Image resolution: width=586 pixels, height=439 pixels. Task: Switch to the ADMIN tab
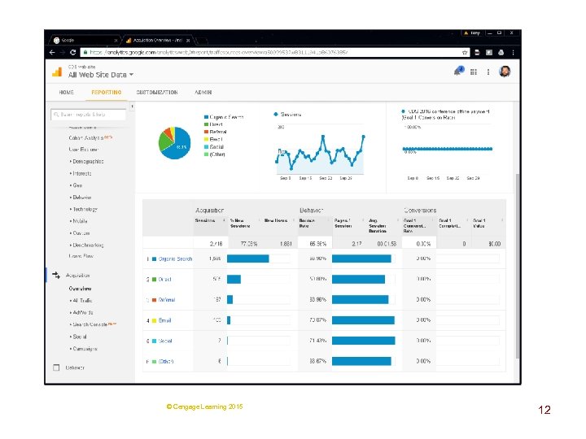[x=203, y=92]
